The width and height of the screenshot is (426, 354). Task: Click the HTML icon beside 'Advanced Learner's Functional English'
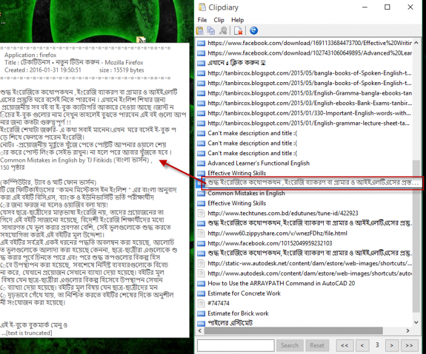201,164
